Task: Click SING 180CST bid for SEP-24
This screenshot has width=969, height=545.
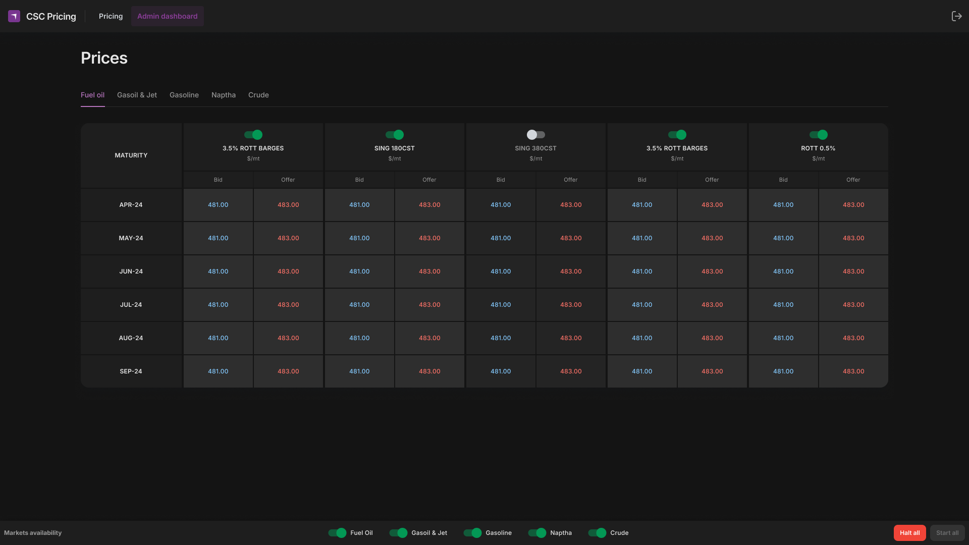Action: [x=359, y=371]
